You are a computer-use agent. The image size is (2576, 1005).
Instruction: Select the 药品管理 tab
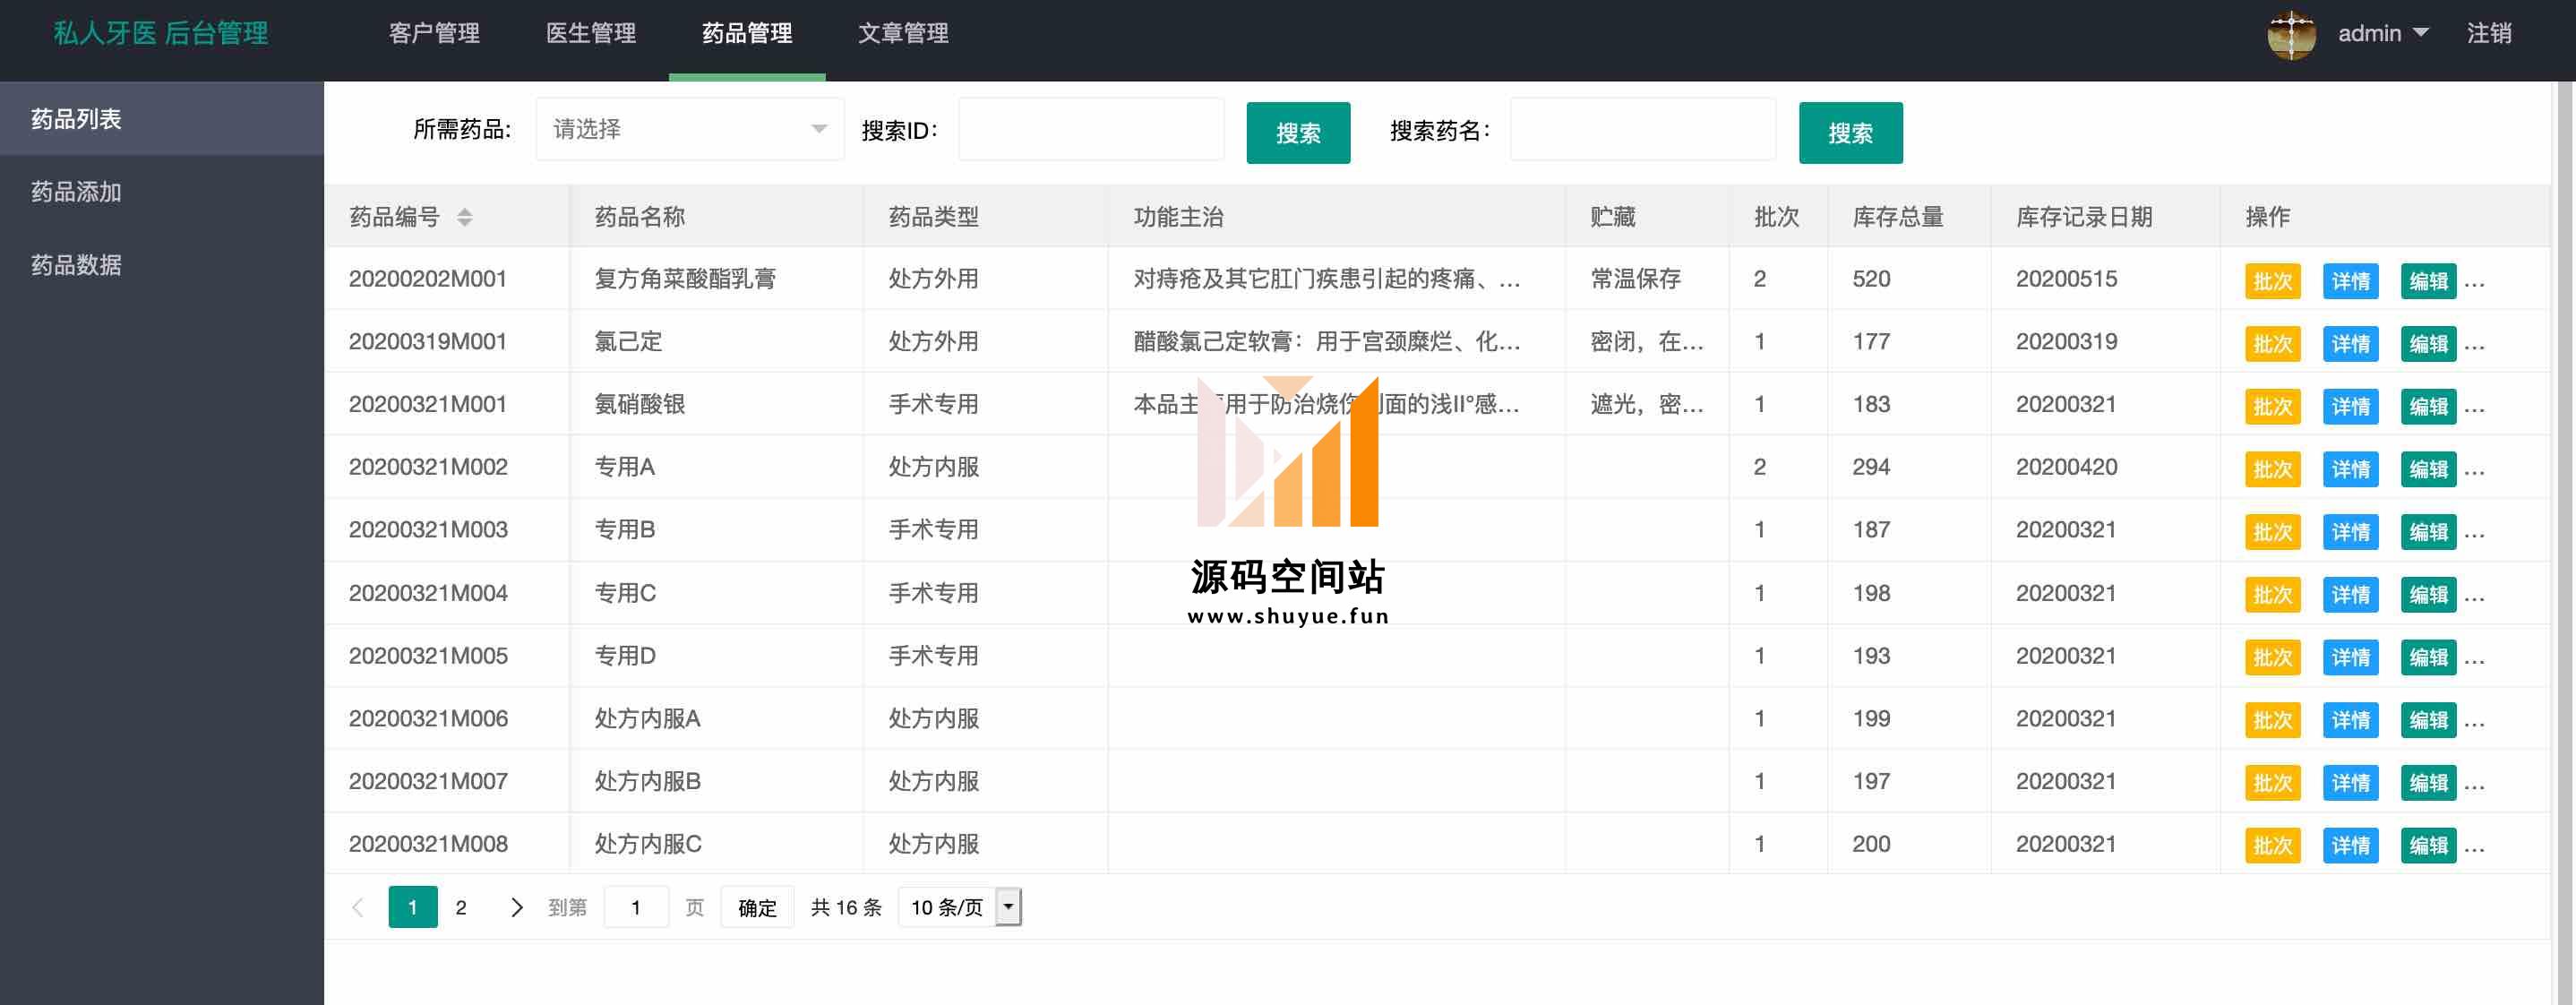(747, 34)
